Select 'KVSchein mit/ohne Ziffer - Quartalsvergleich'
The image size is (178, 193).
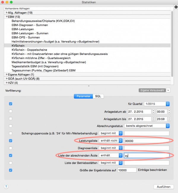(41, 58)
